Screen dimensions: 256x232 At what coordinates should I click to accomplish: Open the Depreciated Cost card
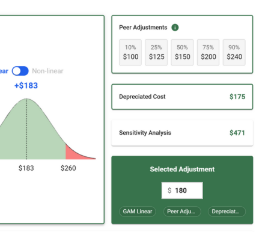[182, 97]
